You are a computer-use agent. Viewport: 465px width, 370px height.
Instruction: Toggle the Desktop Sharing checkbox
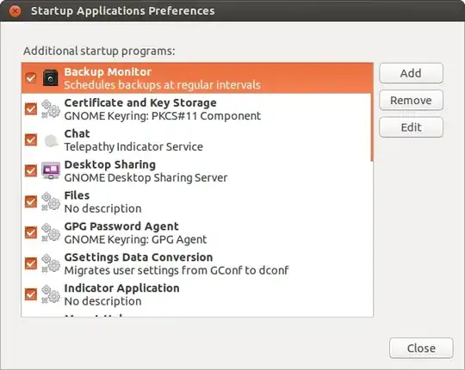tap(31, 170)
